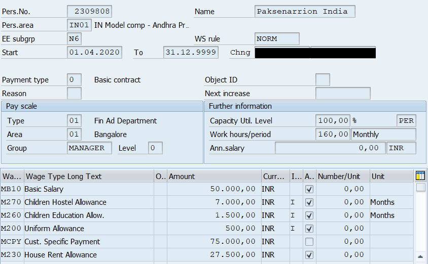
Task: Select the Work hours/period value field
Action: pos(333,135)
